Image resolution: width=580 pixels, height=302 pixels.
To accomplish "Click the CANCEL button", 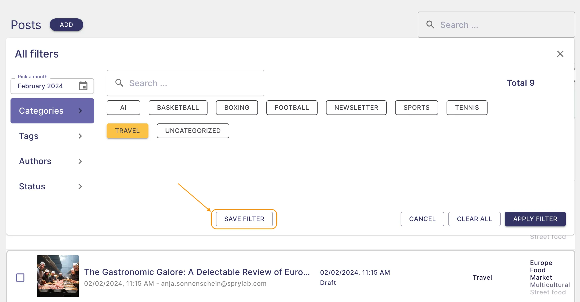I will [x=422, y=219].
